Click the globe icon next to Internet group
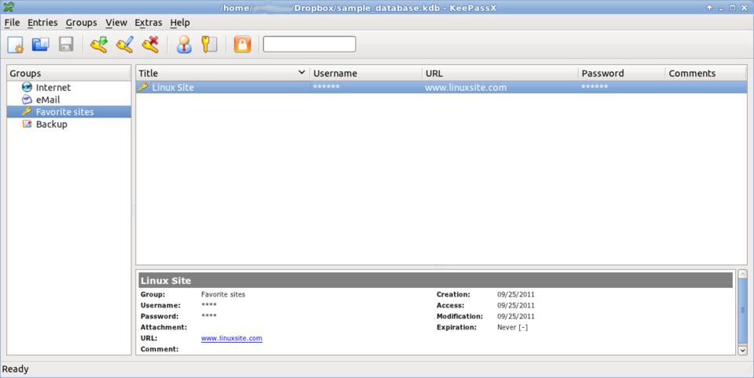Screen dimensions: 754x378 (x=27, y=87)
